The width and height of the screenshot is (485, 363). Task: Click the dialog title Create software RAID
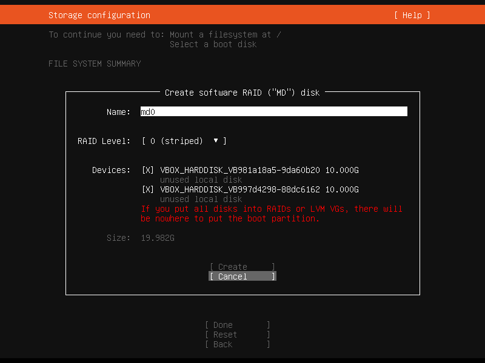pyautogui.click(x=242, y=93)
